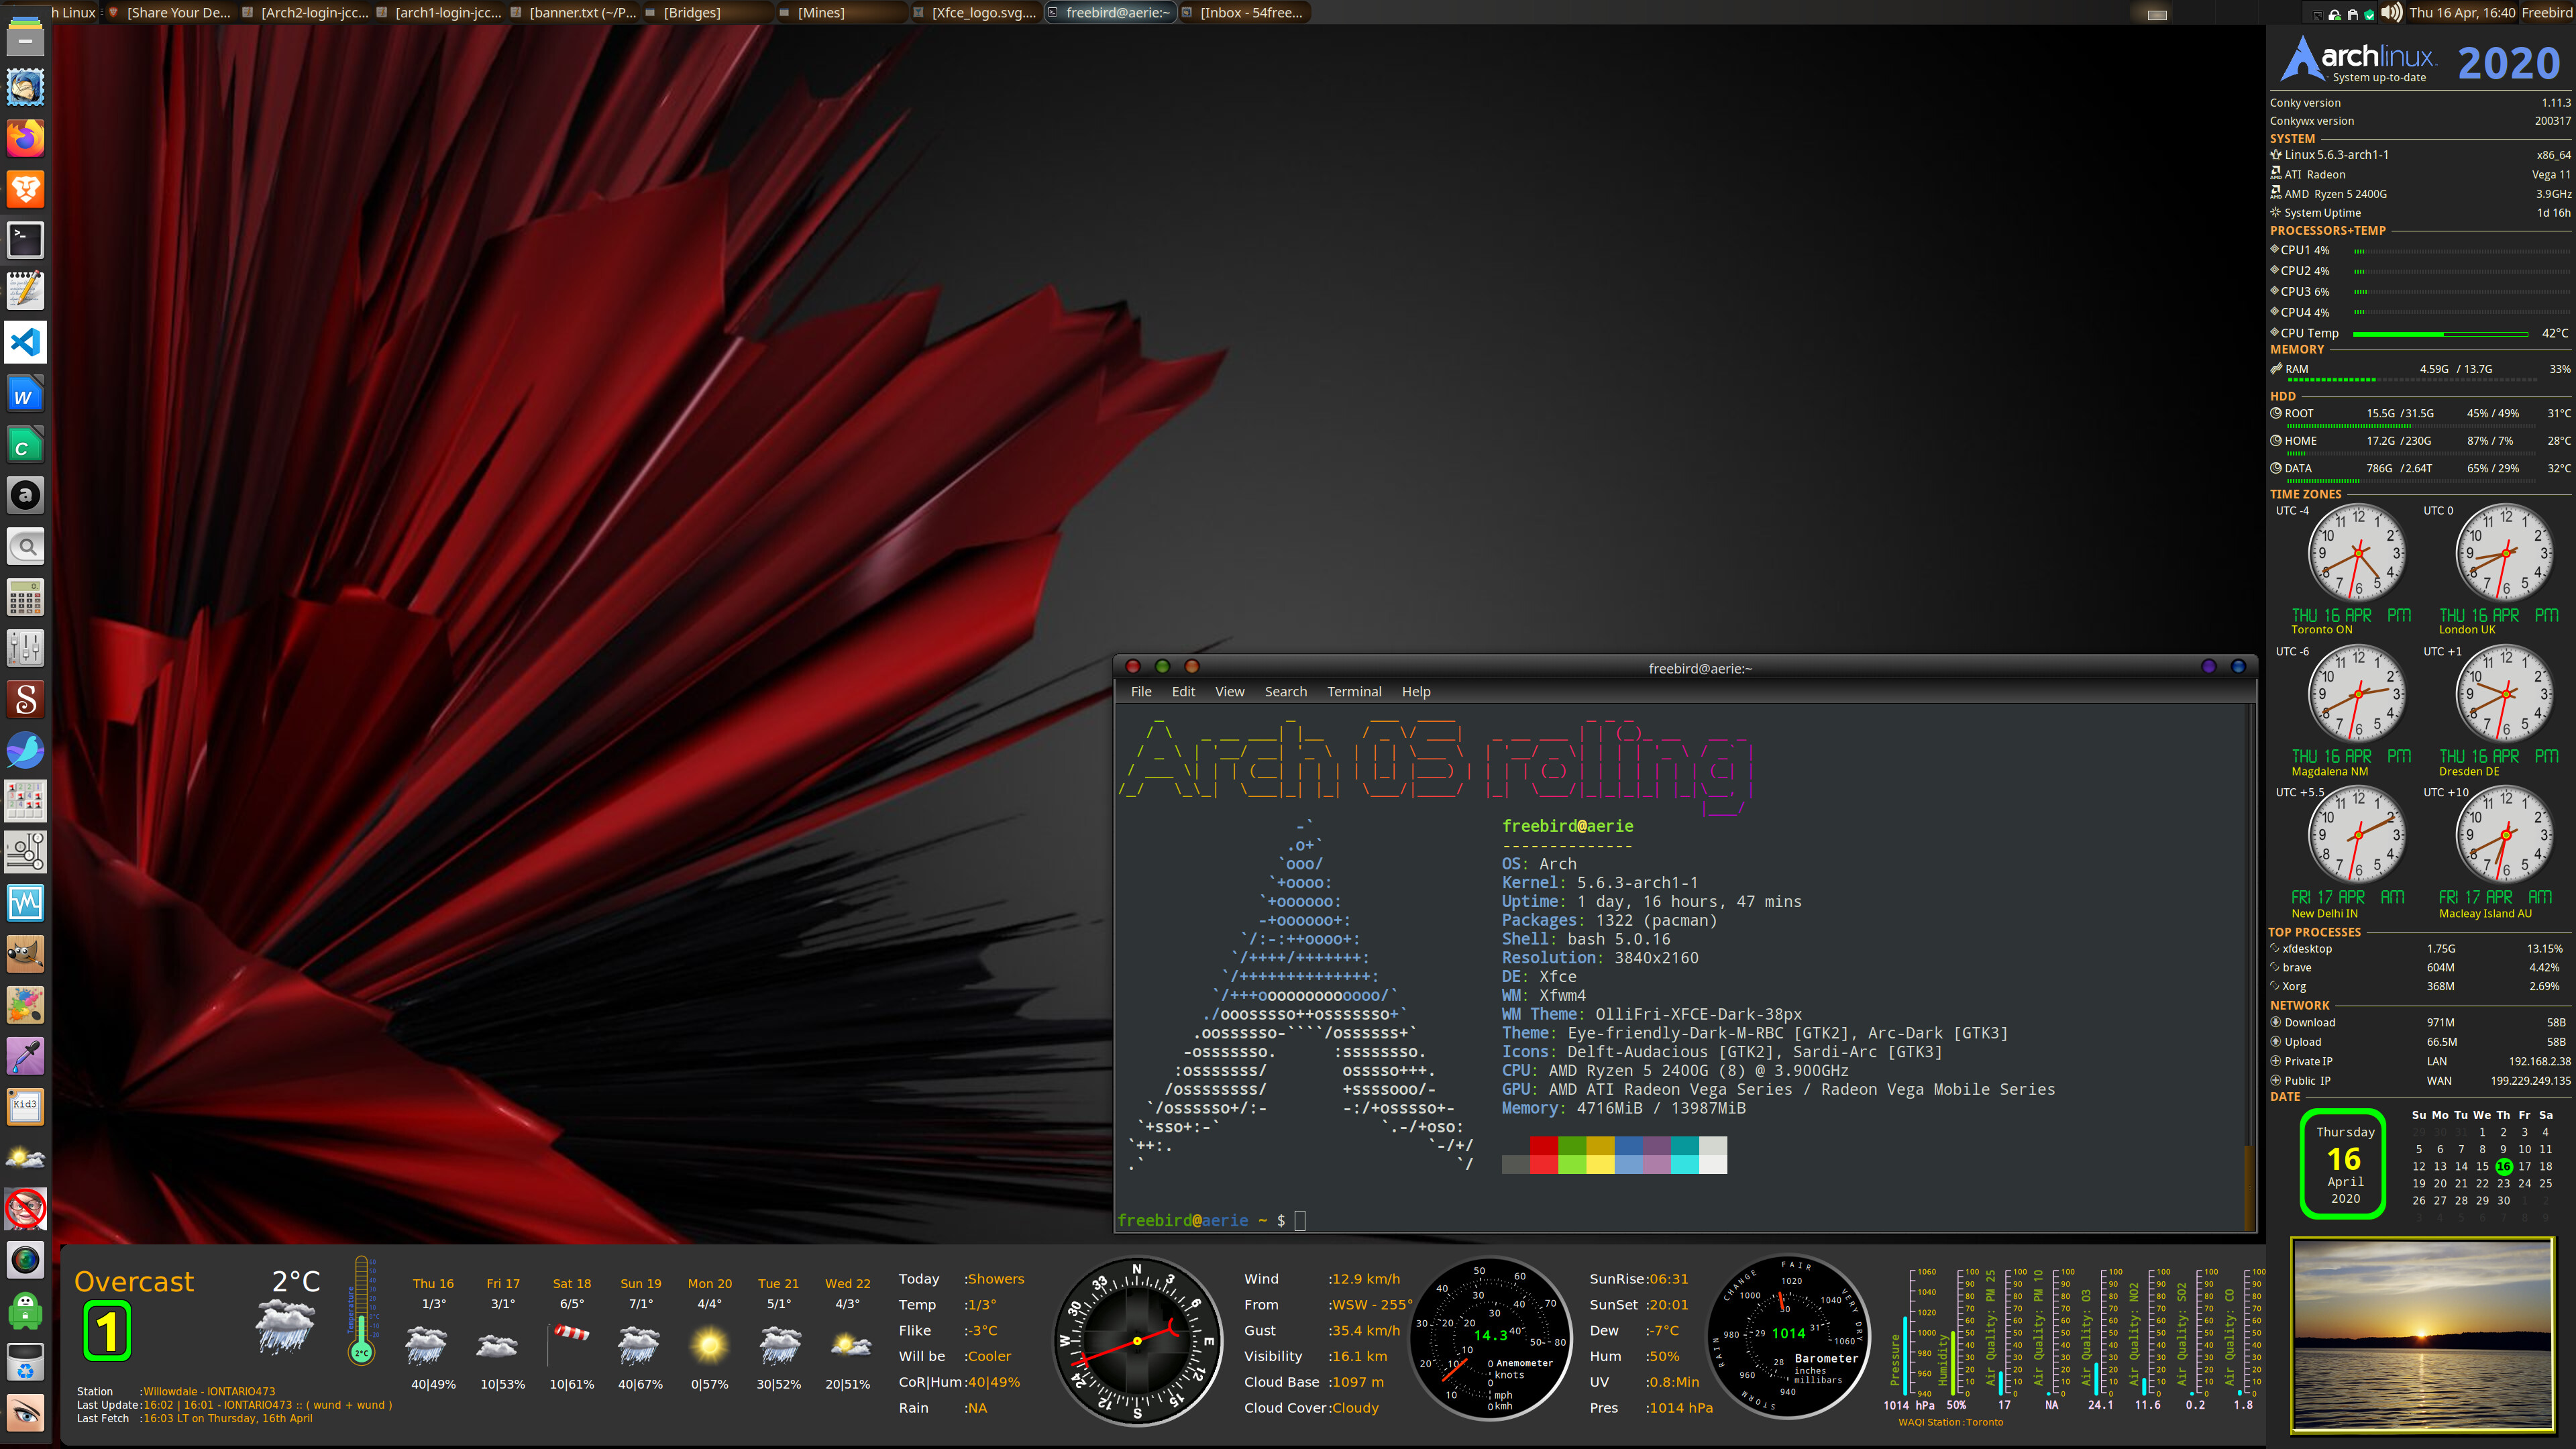Image resolution: width=2576 pixels, height=1449 pixels.
Task: Open the notepad text editor dock icon
Action: click(25, 291)
